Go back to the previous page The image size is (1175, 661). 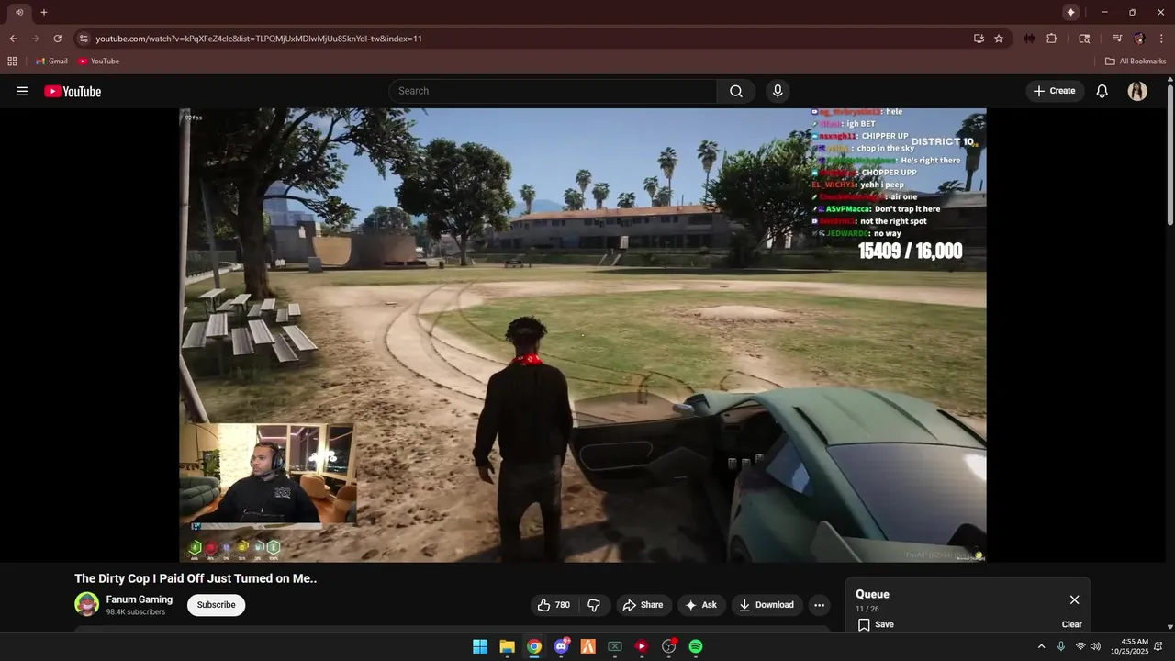point(13,39)
